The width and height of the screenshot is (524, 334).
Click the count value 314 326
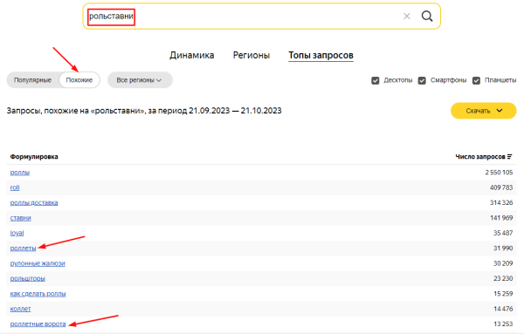(x=501, y=203)
